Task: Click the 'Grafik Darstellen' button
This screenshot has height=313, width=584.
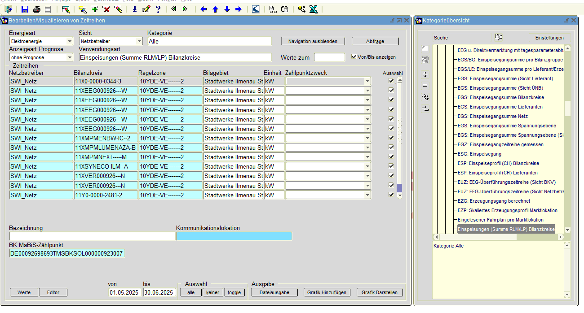Action: 380,292
